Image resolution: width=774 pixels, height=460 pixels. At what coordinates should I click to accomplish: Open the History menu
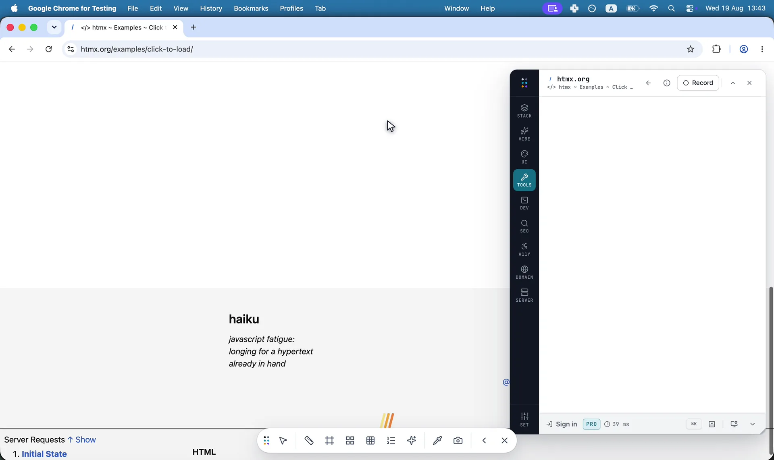pyautogui.click(x=211, y=8)
